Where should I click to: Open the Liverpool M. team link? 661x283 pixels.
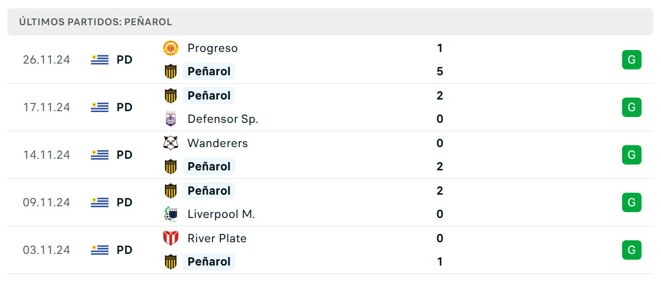pos(221,214)
